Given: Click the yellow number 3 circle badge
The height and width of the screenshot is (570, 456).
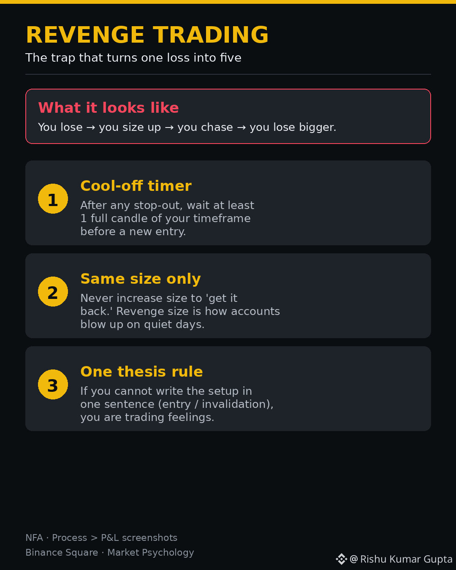Looking at the screenshot, I should pos(53,385).
